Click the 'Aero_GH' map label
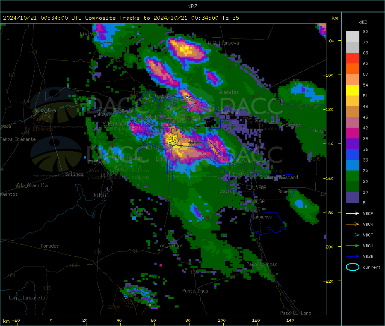Viewport: 385px width, 326px height. 256,201
